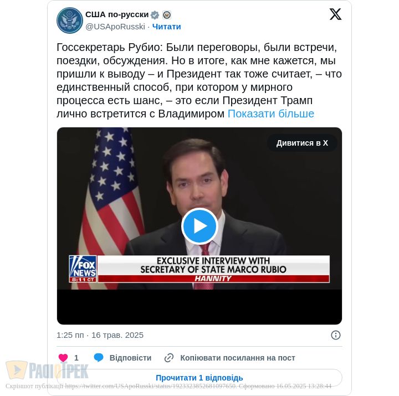This screenshot has height=396, width=399.
Task: Click Прочитати 1 відповідь button
Action: coord(199,378)
